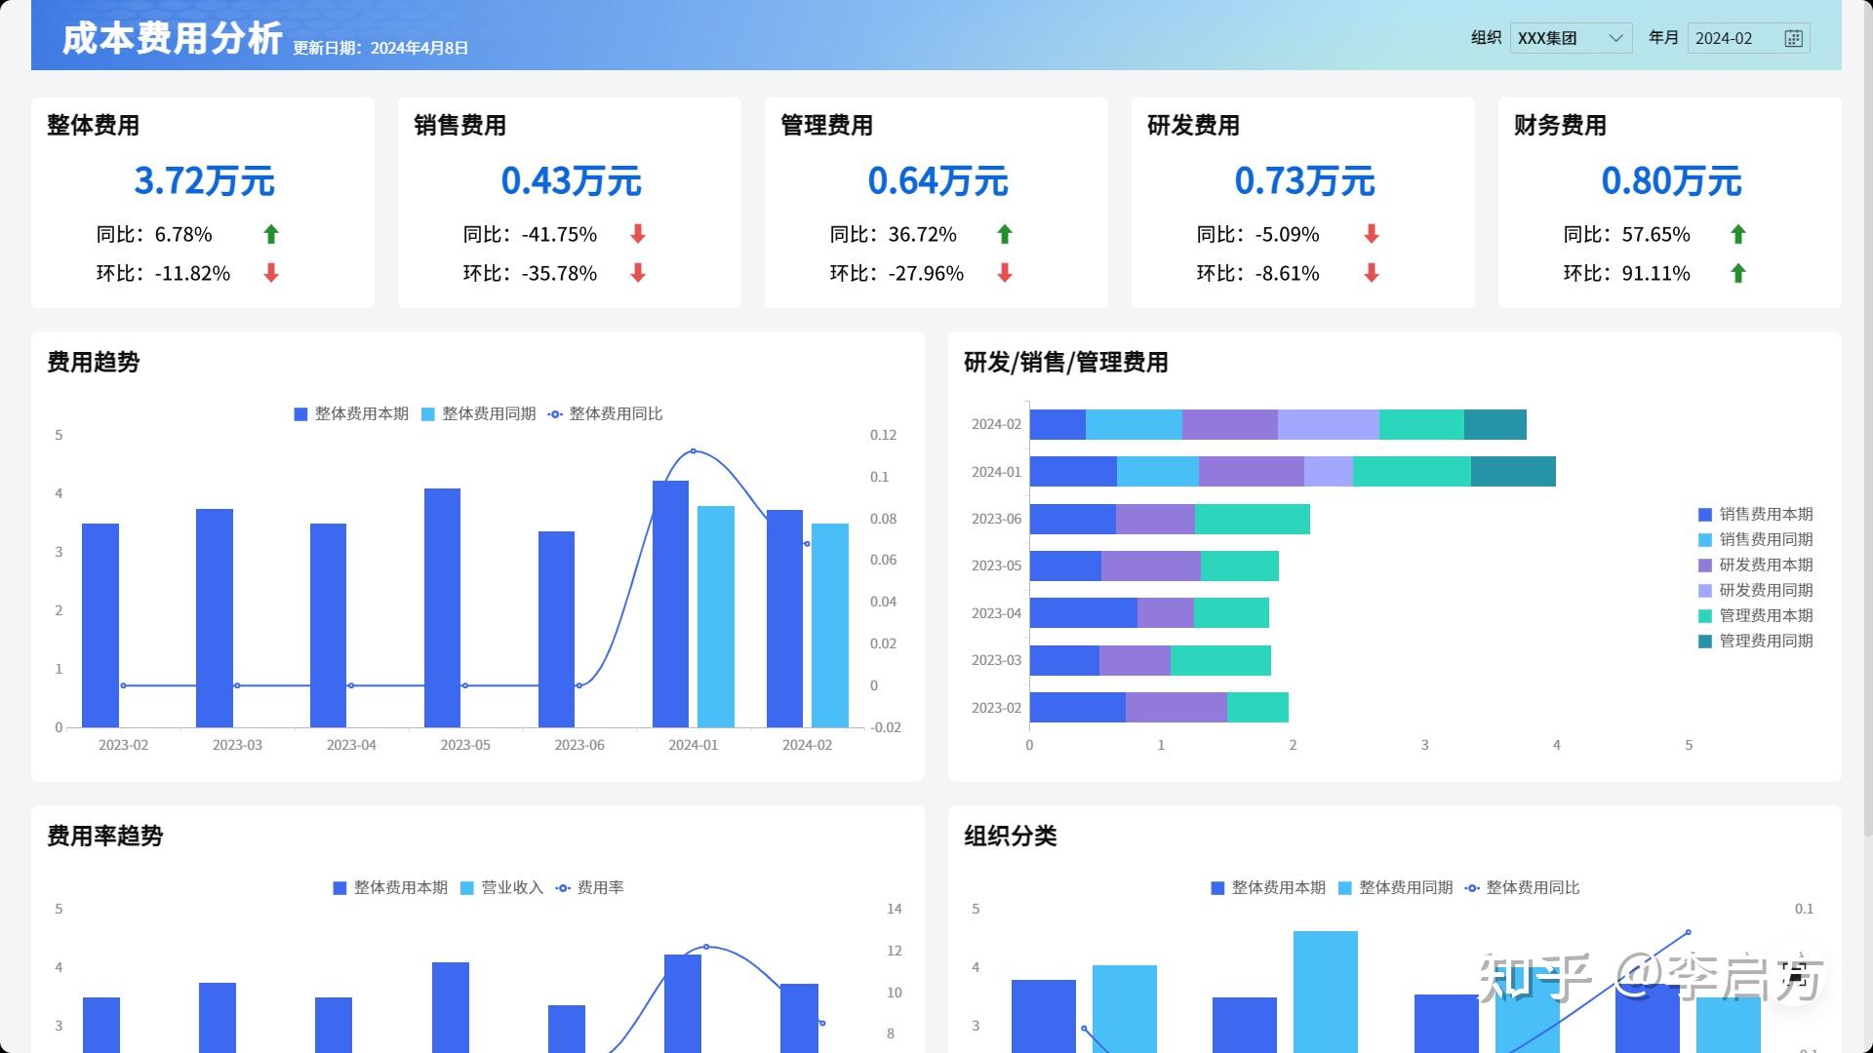Viewport: 1873px width, 1053px height.
Task: Click the 2023-03 x-axis label in 费用趋势
Action: pyautogui.click(x=237, y=745)
